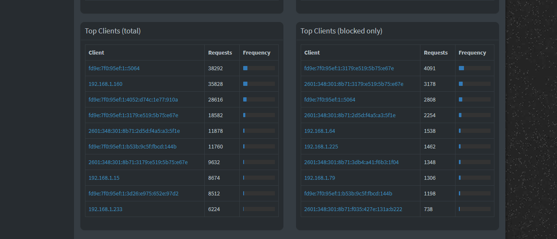Click client fd9e:7f0:95ef:1::5064 in total clients table
The height and width of the screenshot is (239, 557).
(x=114, y=69)
